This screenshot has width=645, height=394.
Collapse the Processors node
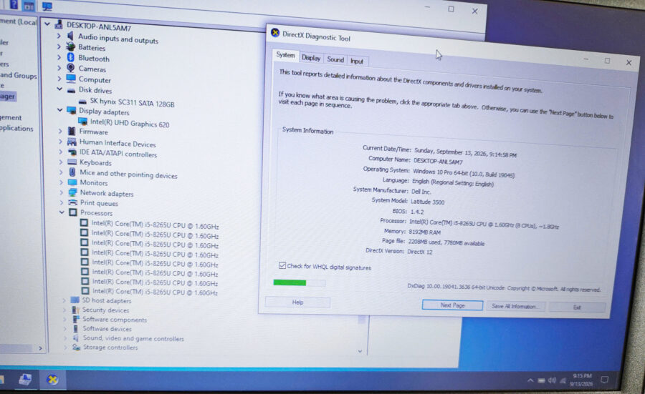pyautogui.click(x=62, y=212)
